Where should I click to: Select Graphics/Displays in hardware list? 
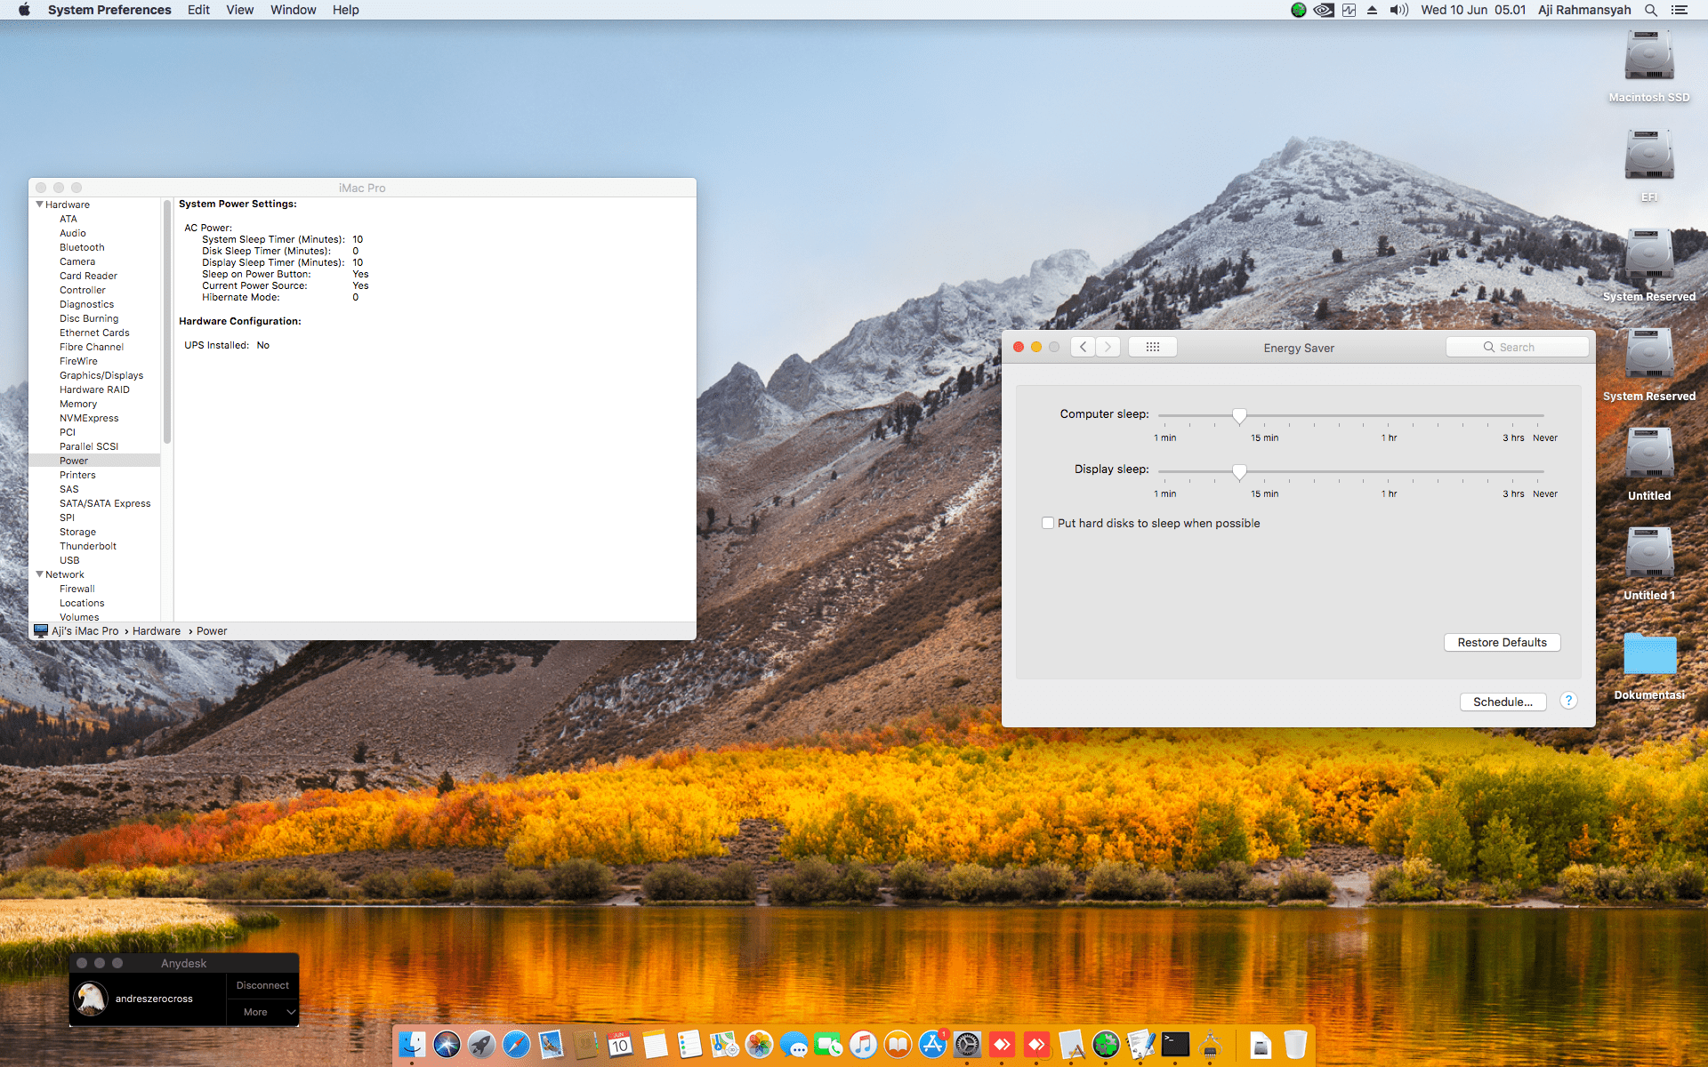tap(101, 375)
